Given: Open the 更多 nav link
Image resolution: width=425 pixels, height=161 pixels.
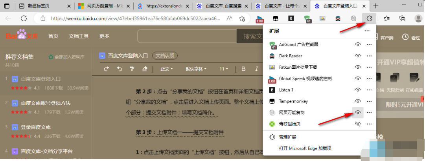Looking at the screenshot, I should pyautogui.click(x=104, y=36).
